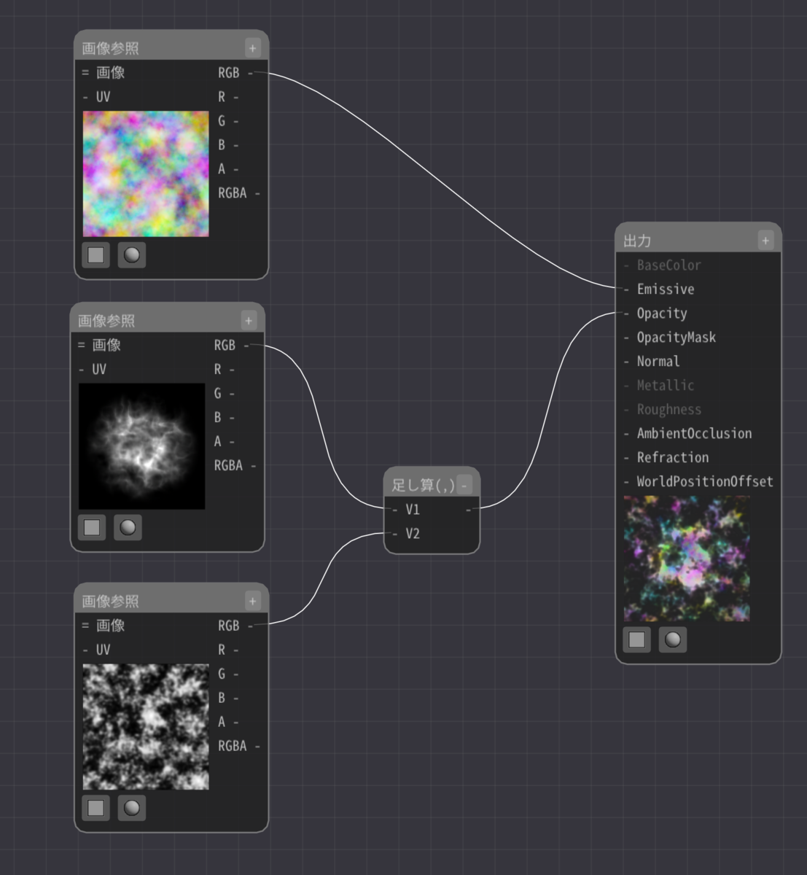Click RGB output of smoke-texture node
The height and width of the screenshot is (875, 807).
click(231, 345)
